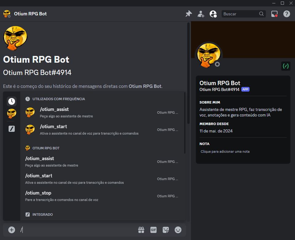The height and width of the screenshot is (240, 295).
Task: Open the gift icon in message bar
Action: pyautogui.click(x=141, y=230)
